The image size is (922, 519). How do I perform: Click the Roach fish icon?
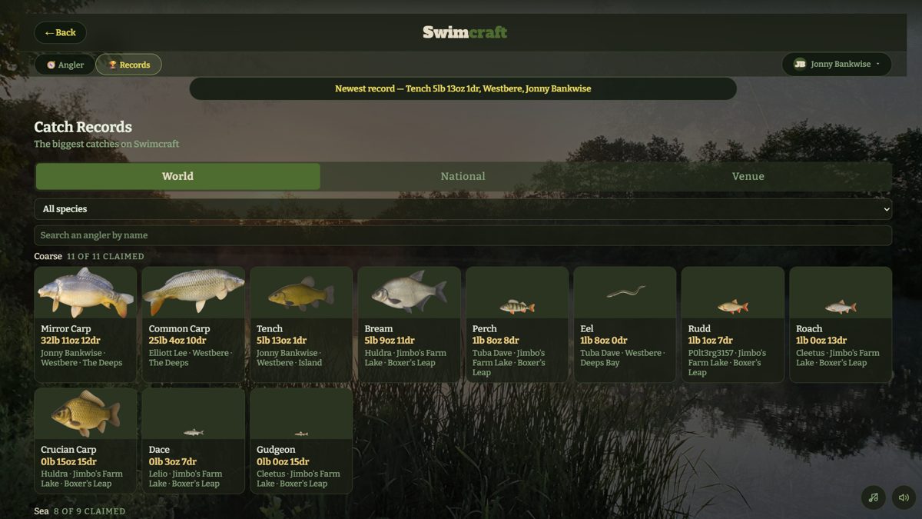[x=841, y=307]
